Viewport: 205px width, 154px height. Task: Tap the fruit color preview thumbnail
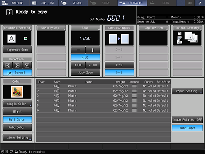pos(17,92)
